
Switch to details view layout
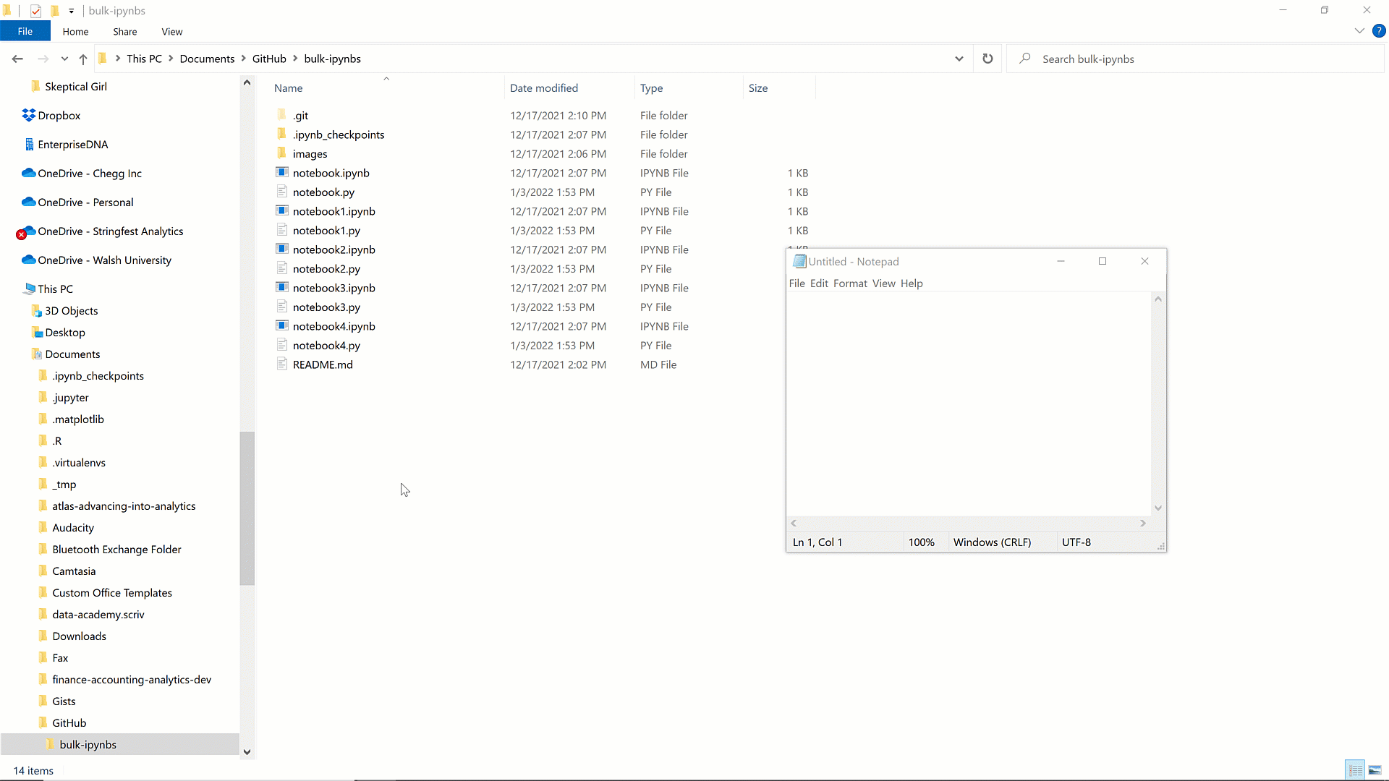(1355, 770)
